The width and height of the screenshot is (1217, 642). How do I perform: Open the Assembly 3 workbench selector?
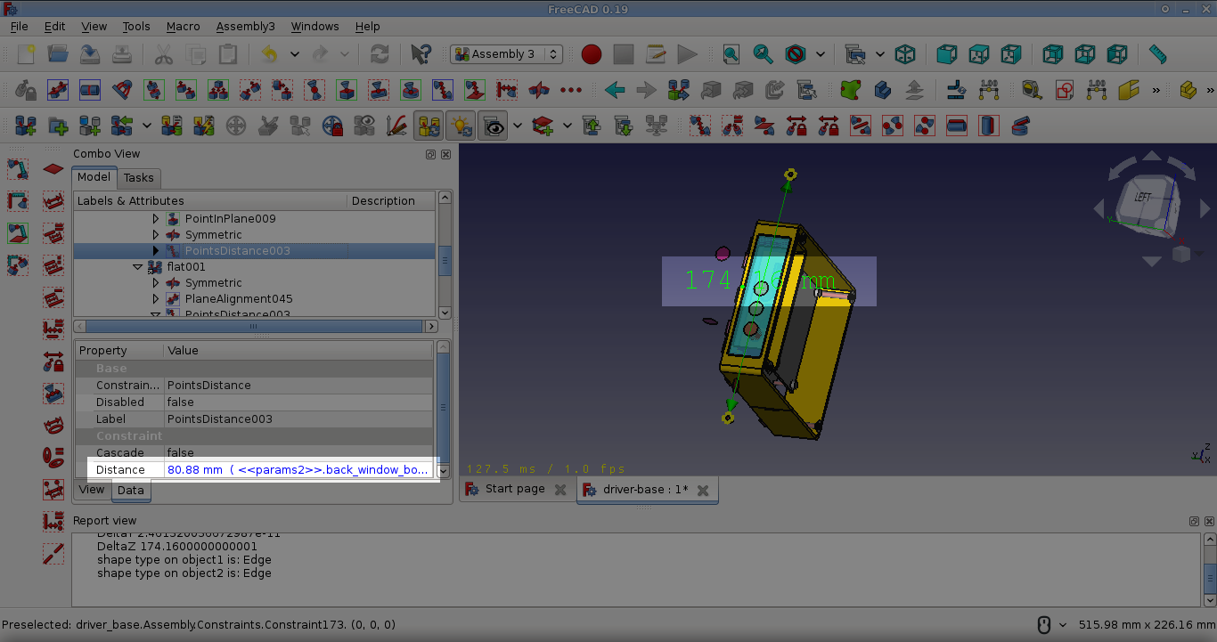point(506,54)
